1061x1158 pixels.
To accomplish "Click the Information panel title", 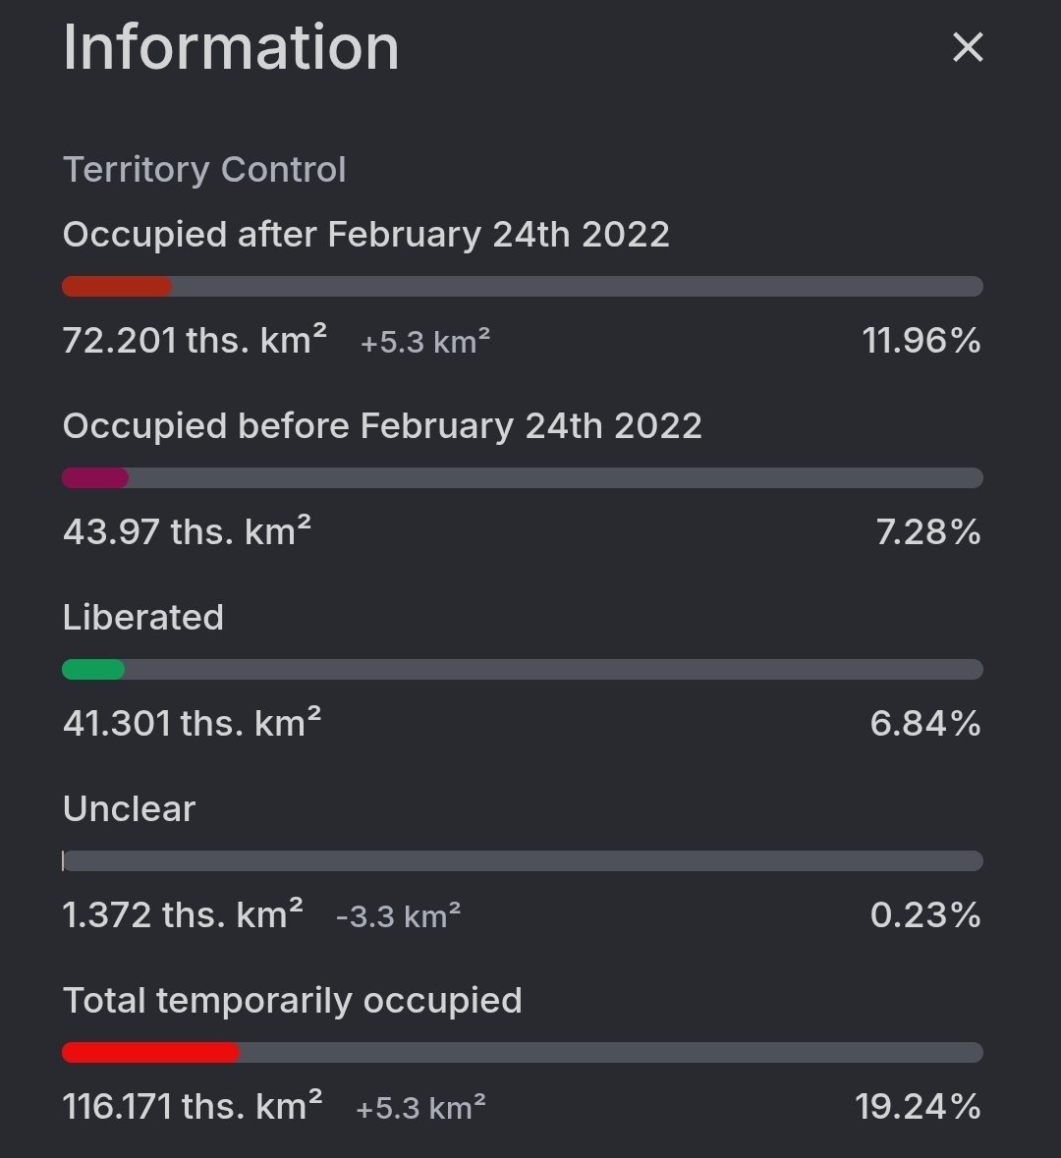I will coord(231,47).
